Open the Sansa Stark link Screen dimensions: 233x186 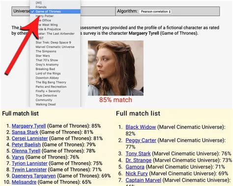pos(25,132)
